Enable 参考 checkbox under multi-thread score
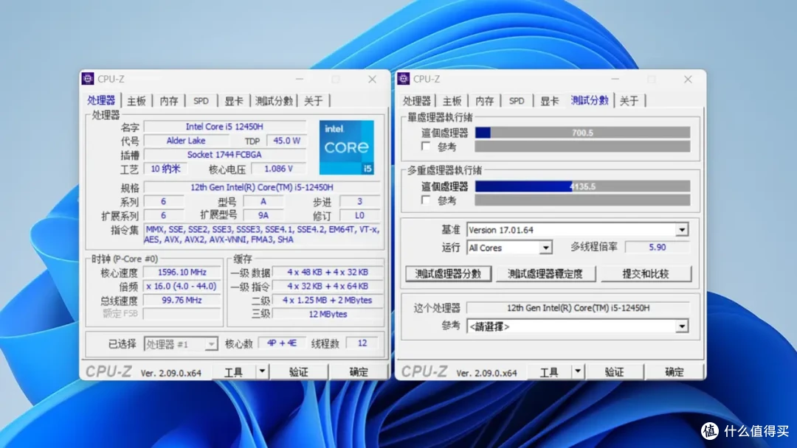797x448 pixels. click(x=427, y=199)
